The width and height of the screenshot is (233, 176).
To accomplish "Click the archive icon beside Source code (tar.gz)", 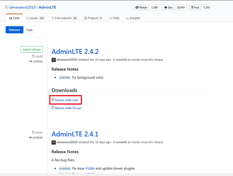I will [53, 107].
